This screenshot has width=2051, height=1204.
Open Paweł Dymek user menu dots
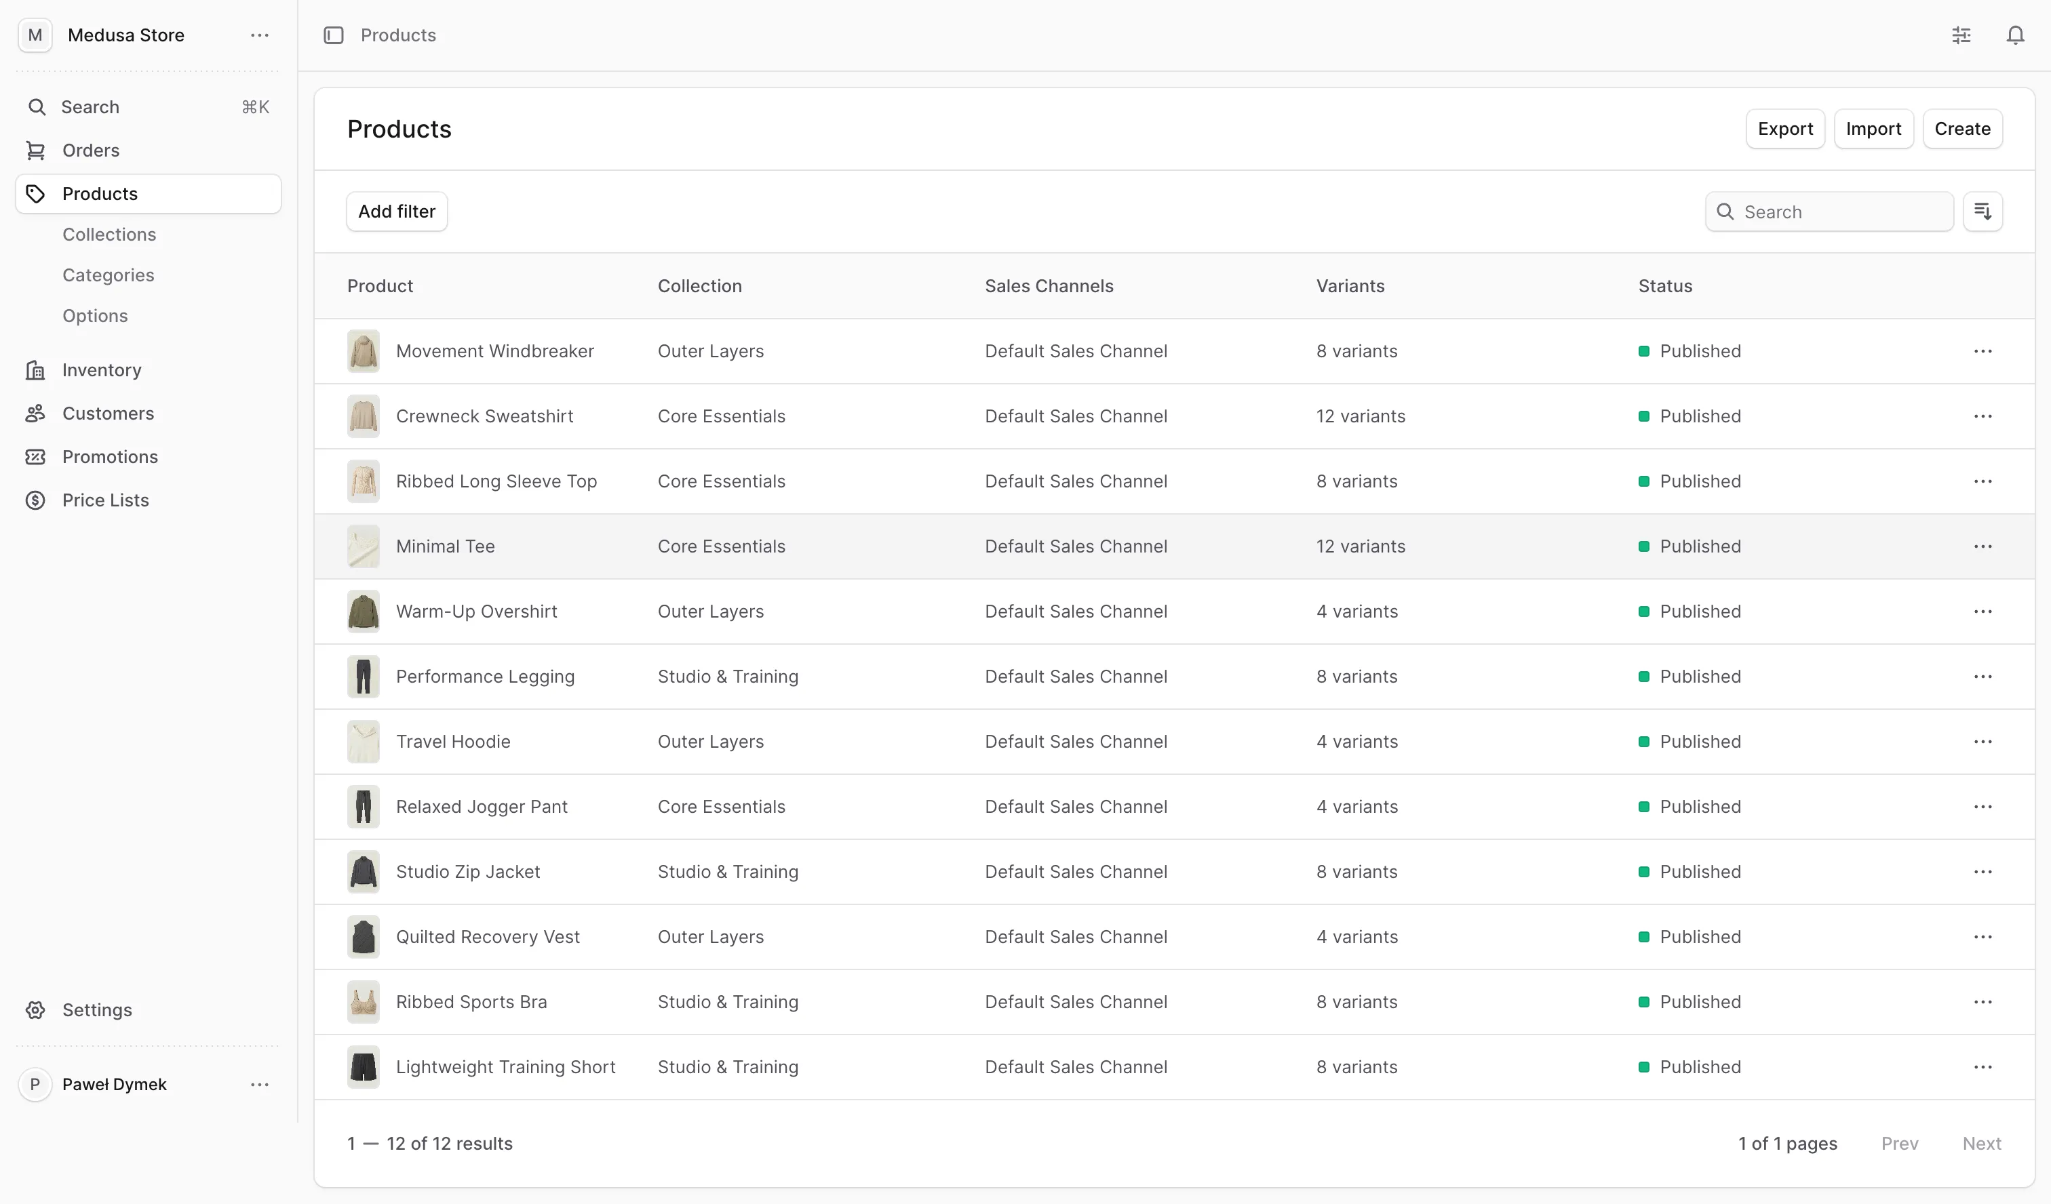click(260, 1085)
